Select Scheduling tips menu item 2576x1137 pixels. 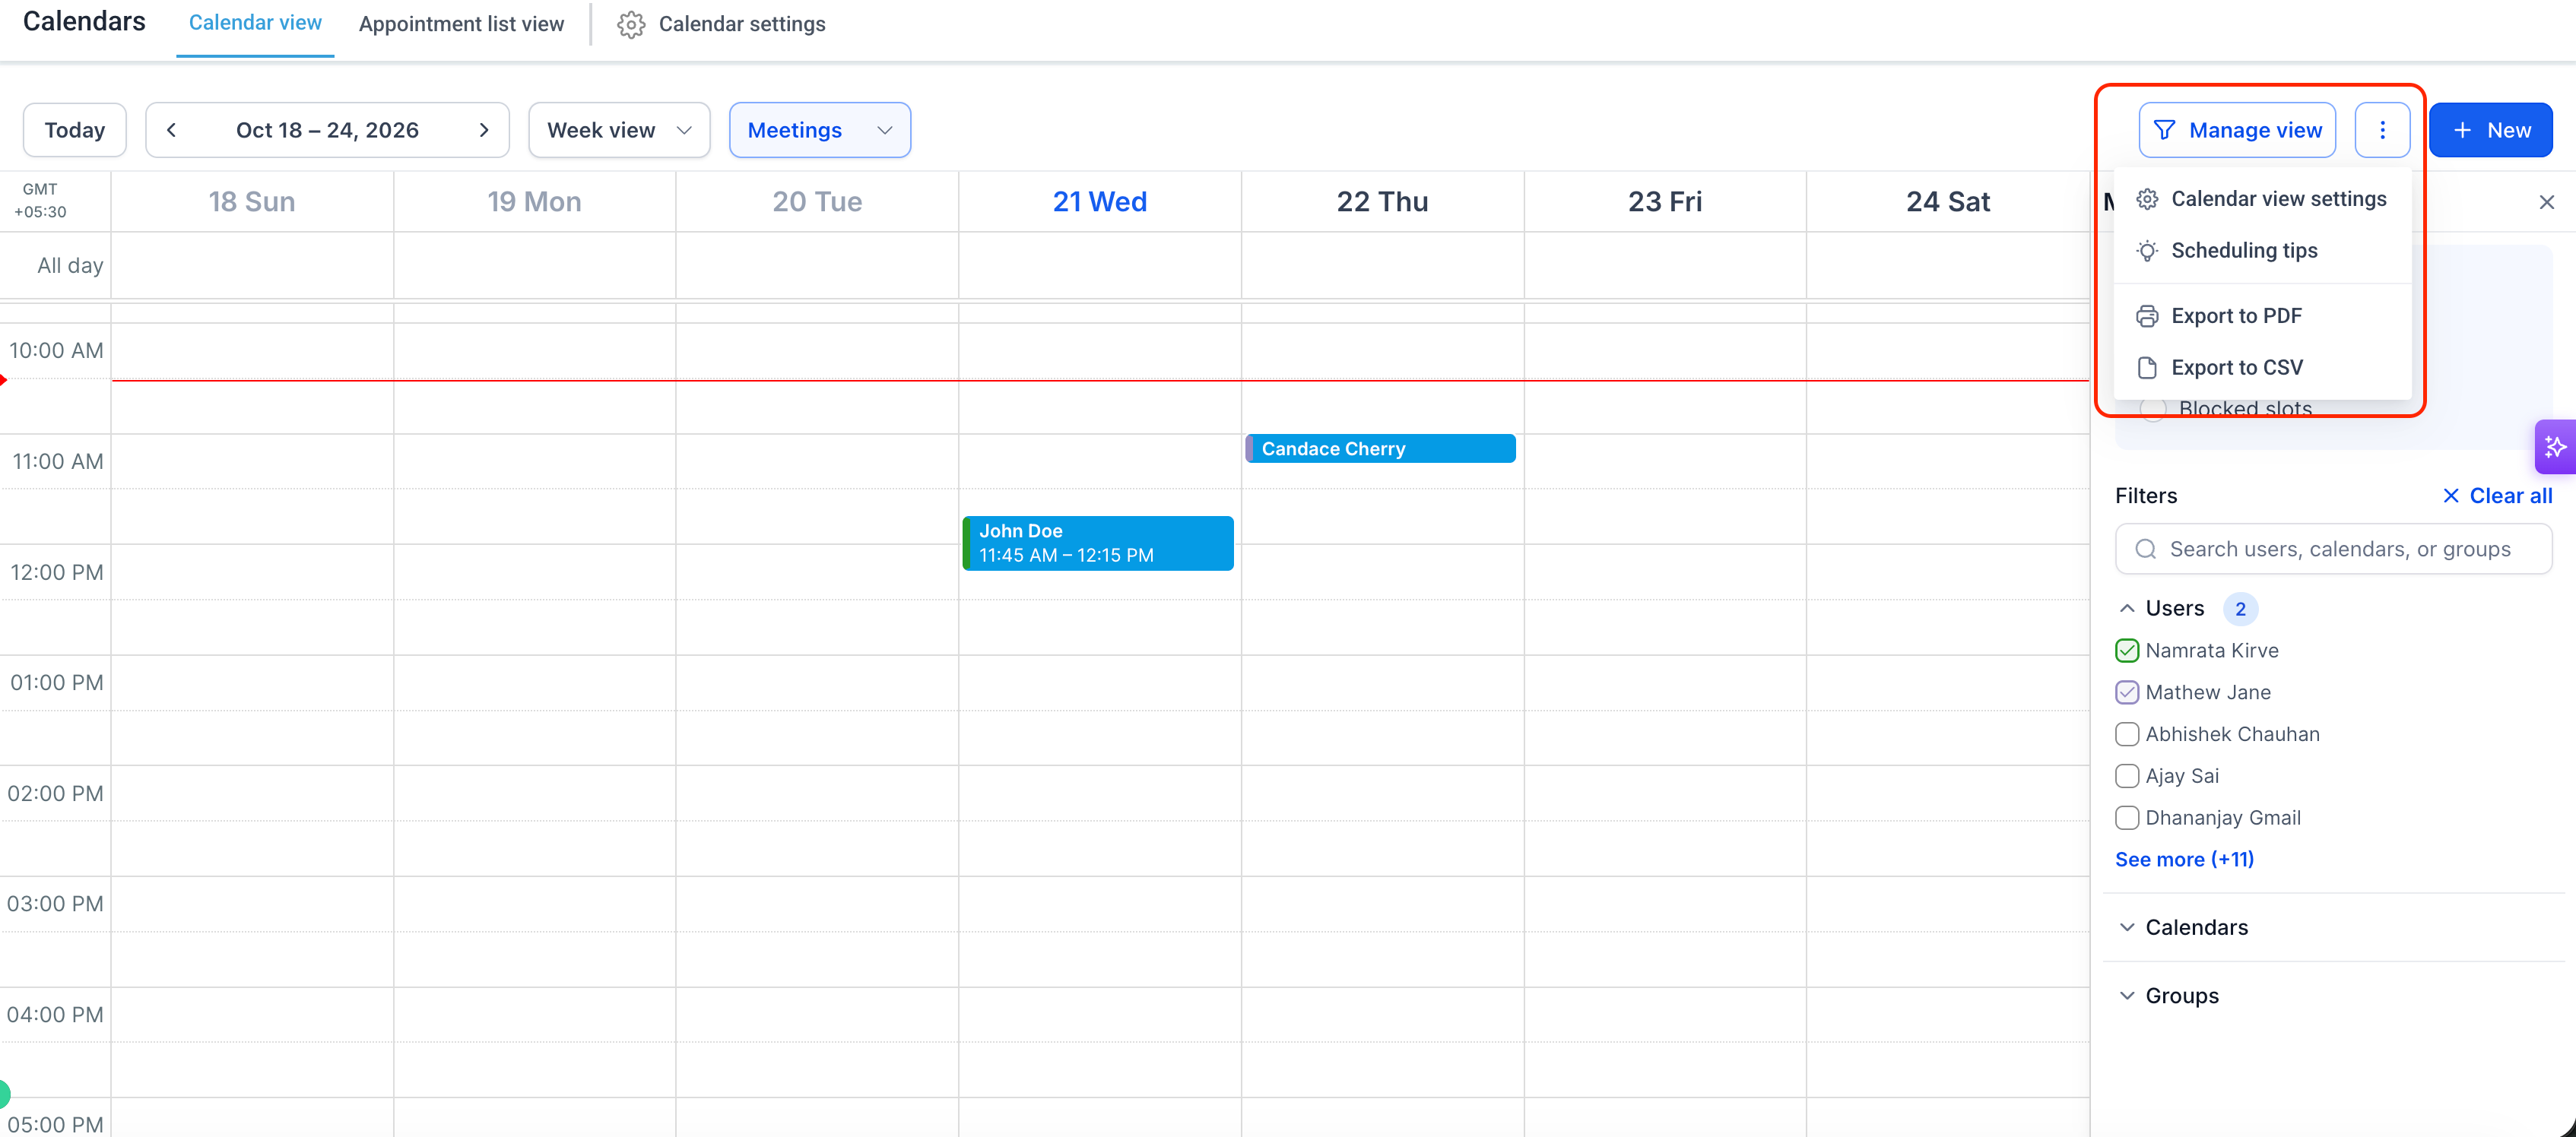(x=2262, y=251)
